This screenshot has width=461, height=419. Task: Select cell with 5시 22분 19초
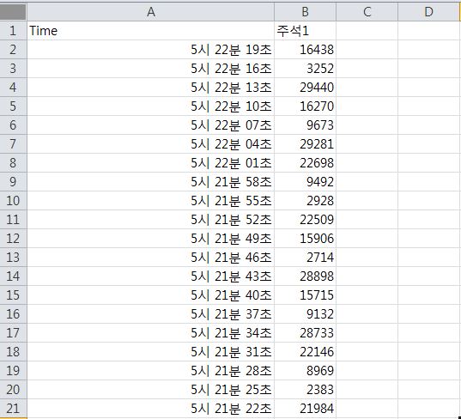[150, 50]
